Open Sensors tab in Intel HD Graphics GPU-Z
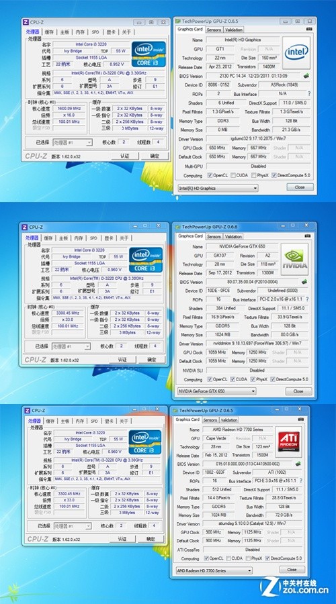 (214, 30)
